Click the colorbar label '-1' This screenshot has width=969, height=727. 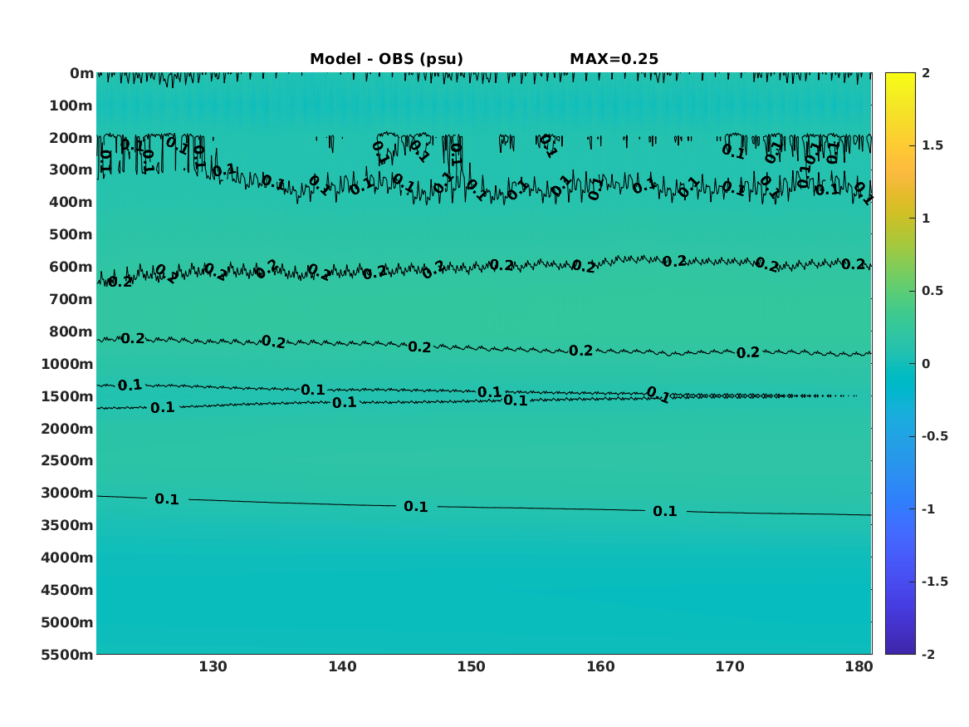[x=928, y=508]
